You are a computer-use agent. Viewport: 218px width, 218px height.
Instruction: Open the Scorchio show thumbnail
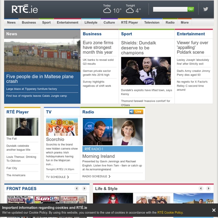click(x=62, y=127)
